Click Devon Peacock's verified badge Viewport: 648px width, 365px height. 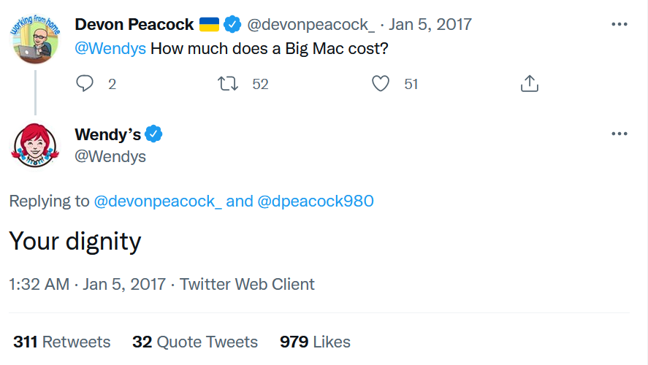232,25
